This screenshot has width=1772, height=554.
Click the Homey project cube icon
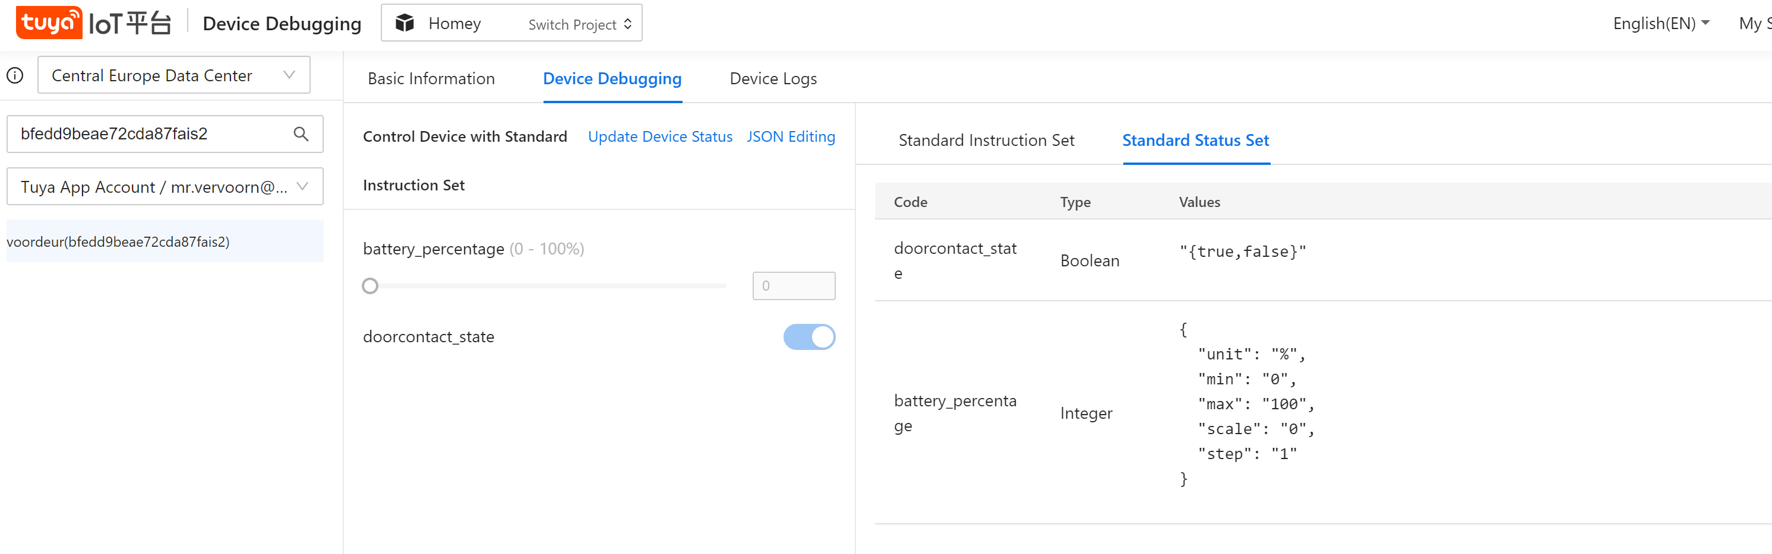pyautogui.click(x=405, y=23)
